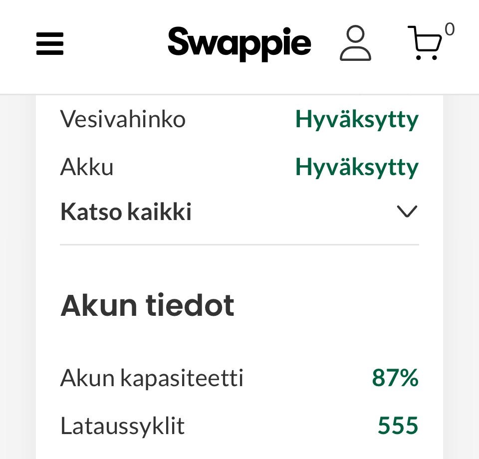Click the Vesivahinko row label
The image size is (479, 459).
[123, 120]
